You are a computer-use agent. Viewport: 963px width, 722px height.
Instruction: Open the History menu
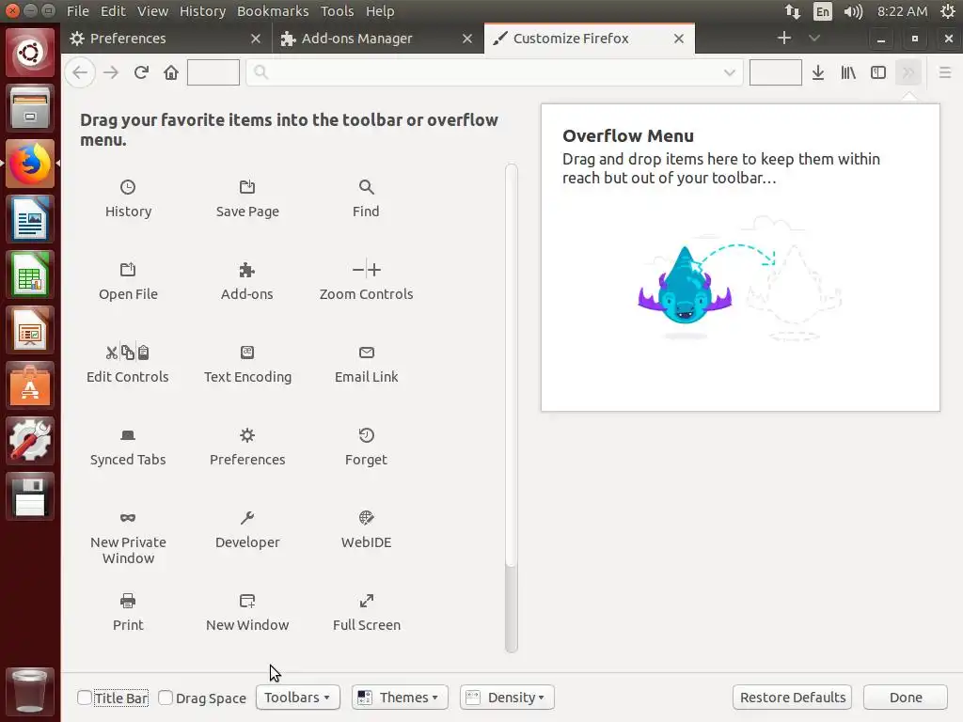(x=202, y=11)
